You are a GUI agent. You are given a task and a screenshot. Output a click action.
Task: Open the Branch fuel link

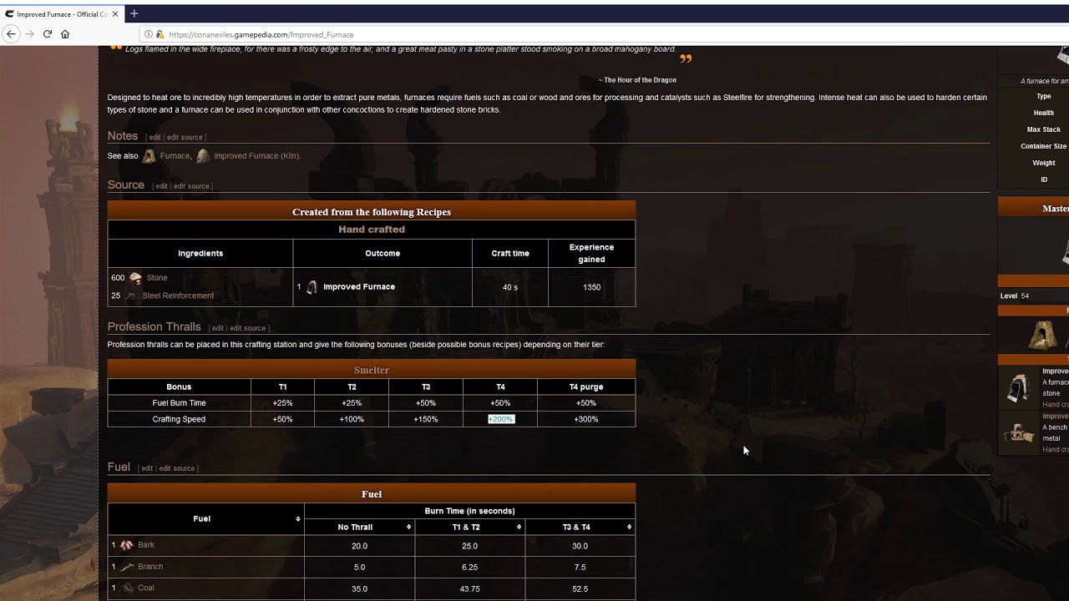pos(150,567)
